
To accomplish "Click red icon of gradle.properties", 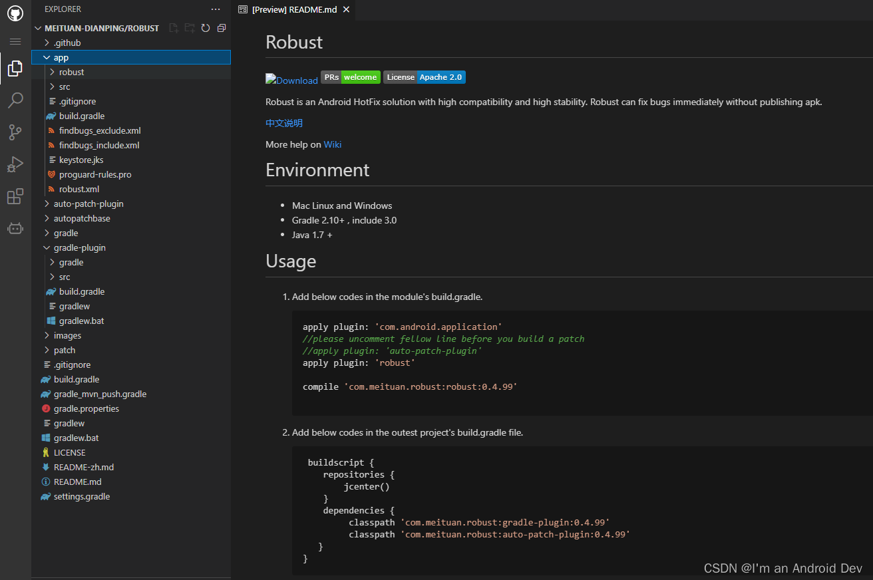I will tap(46, 408).
